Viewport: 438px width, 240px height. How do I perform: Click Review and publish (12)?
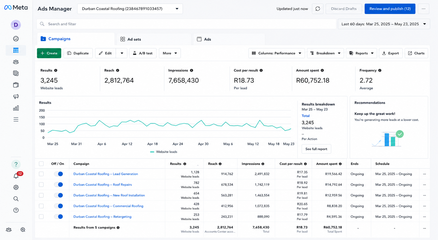coord(390,9)
